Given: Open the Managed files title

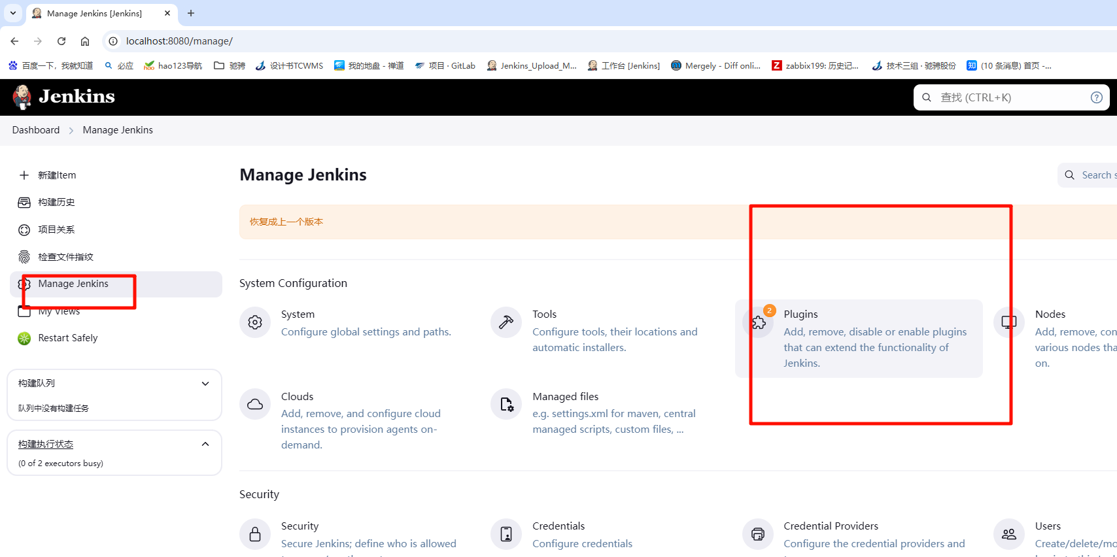Looking at the screenshot, I should 565,397.
